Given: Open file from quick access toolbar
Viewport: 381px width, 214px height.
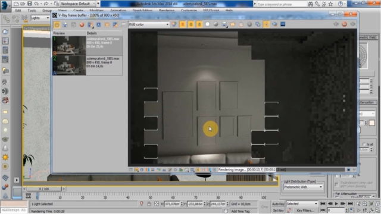Looking at the screenshot, I should 23,4.
